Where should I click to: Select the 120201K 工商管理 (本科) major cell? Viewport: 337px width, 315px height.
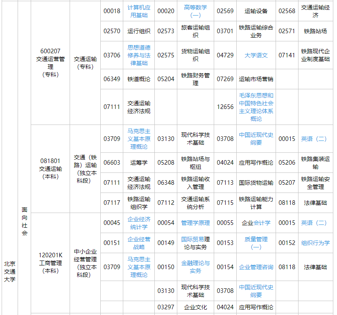[x=50, y=263]
